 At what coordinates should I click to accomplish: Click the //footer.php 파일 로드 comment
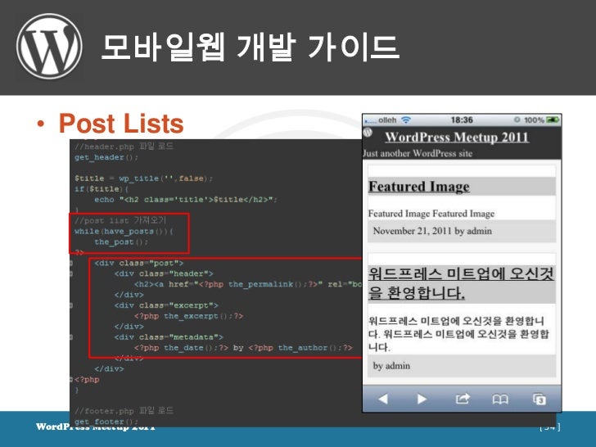point(124,411)
